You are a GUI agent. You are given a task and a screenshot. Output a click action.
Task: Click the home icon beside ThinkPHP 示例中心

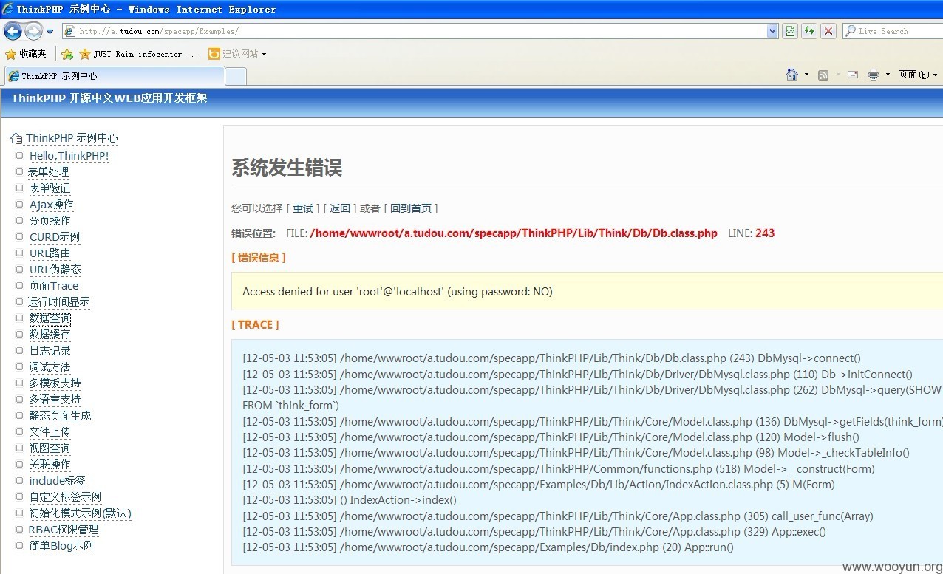coord(16,138)
